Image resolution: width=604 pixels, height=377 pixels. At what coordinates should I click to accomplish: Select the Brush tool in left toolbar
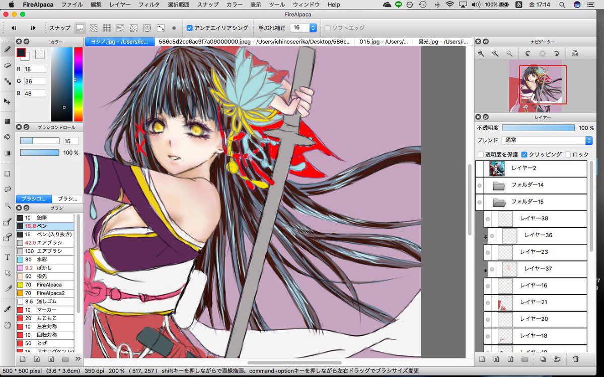7,49
